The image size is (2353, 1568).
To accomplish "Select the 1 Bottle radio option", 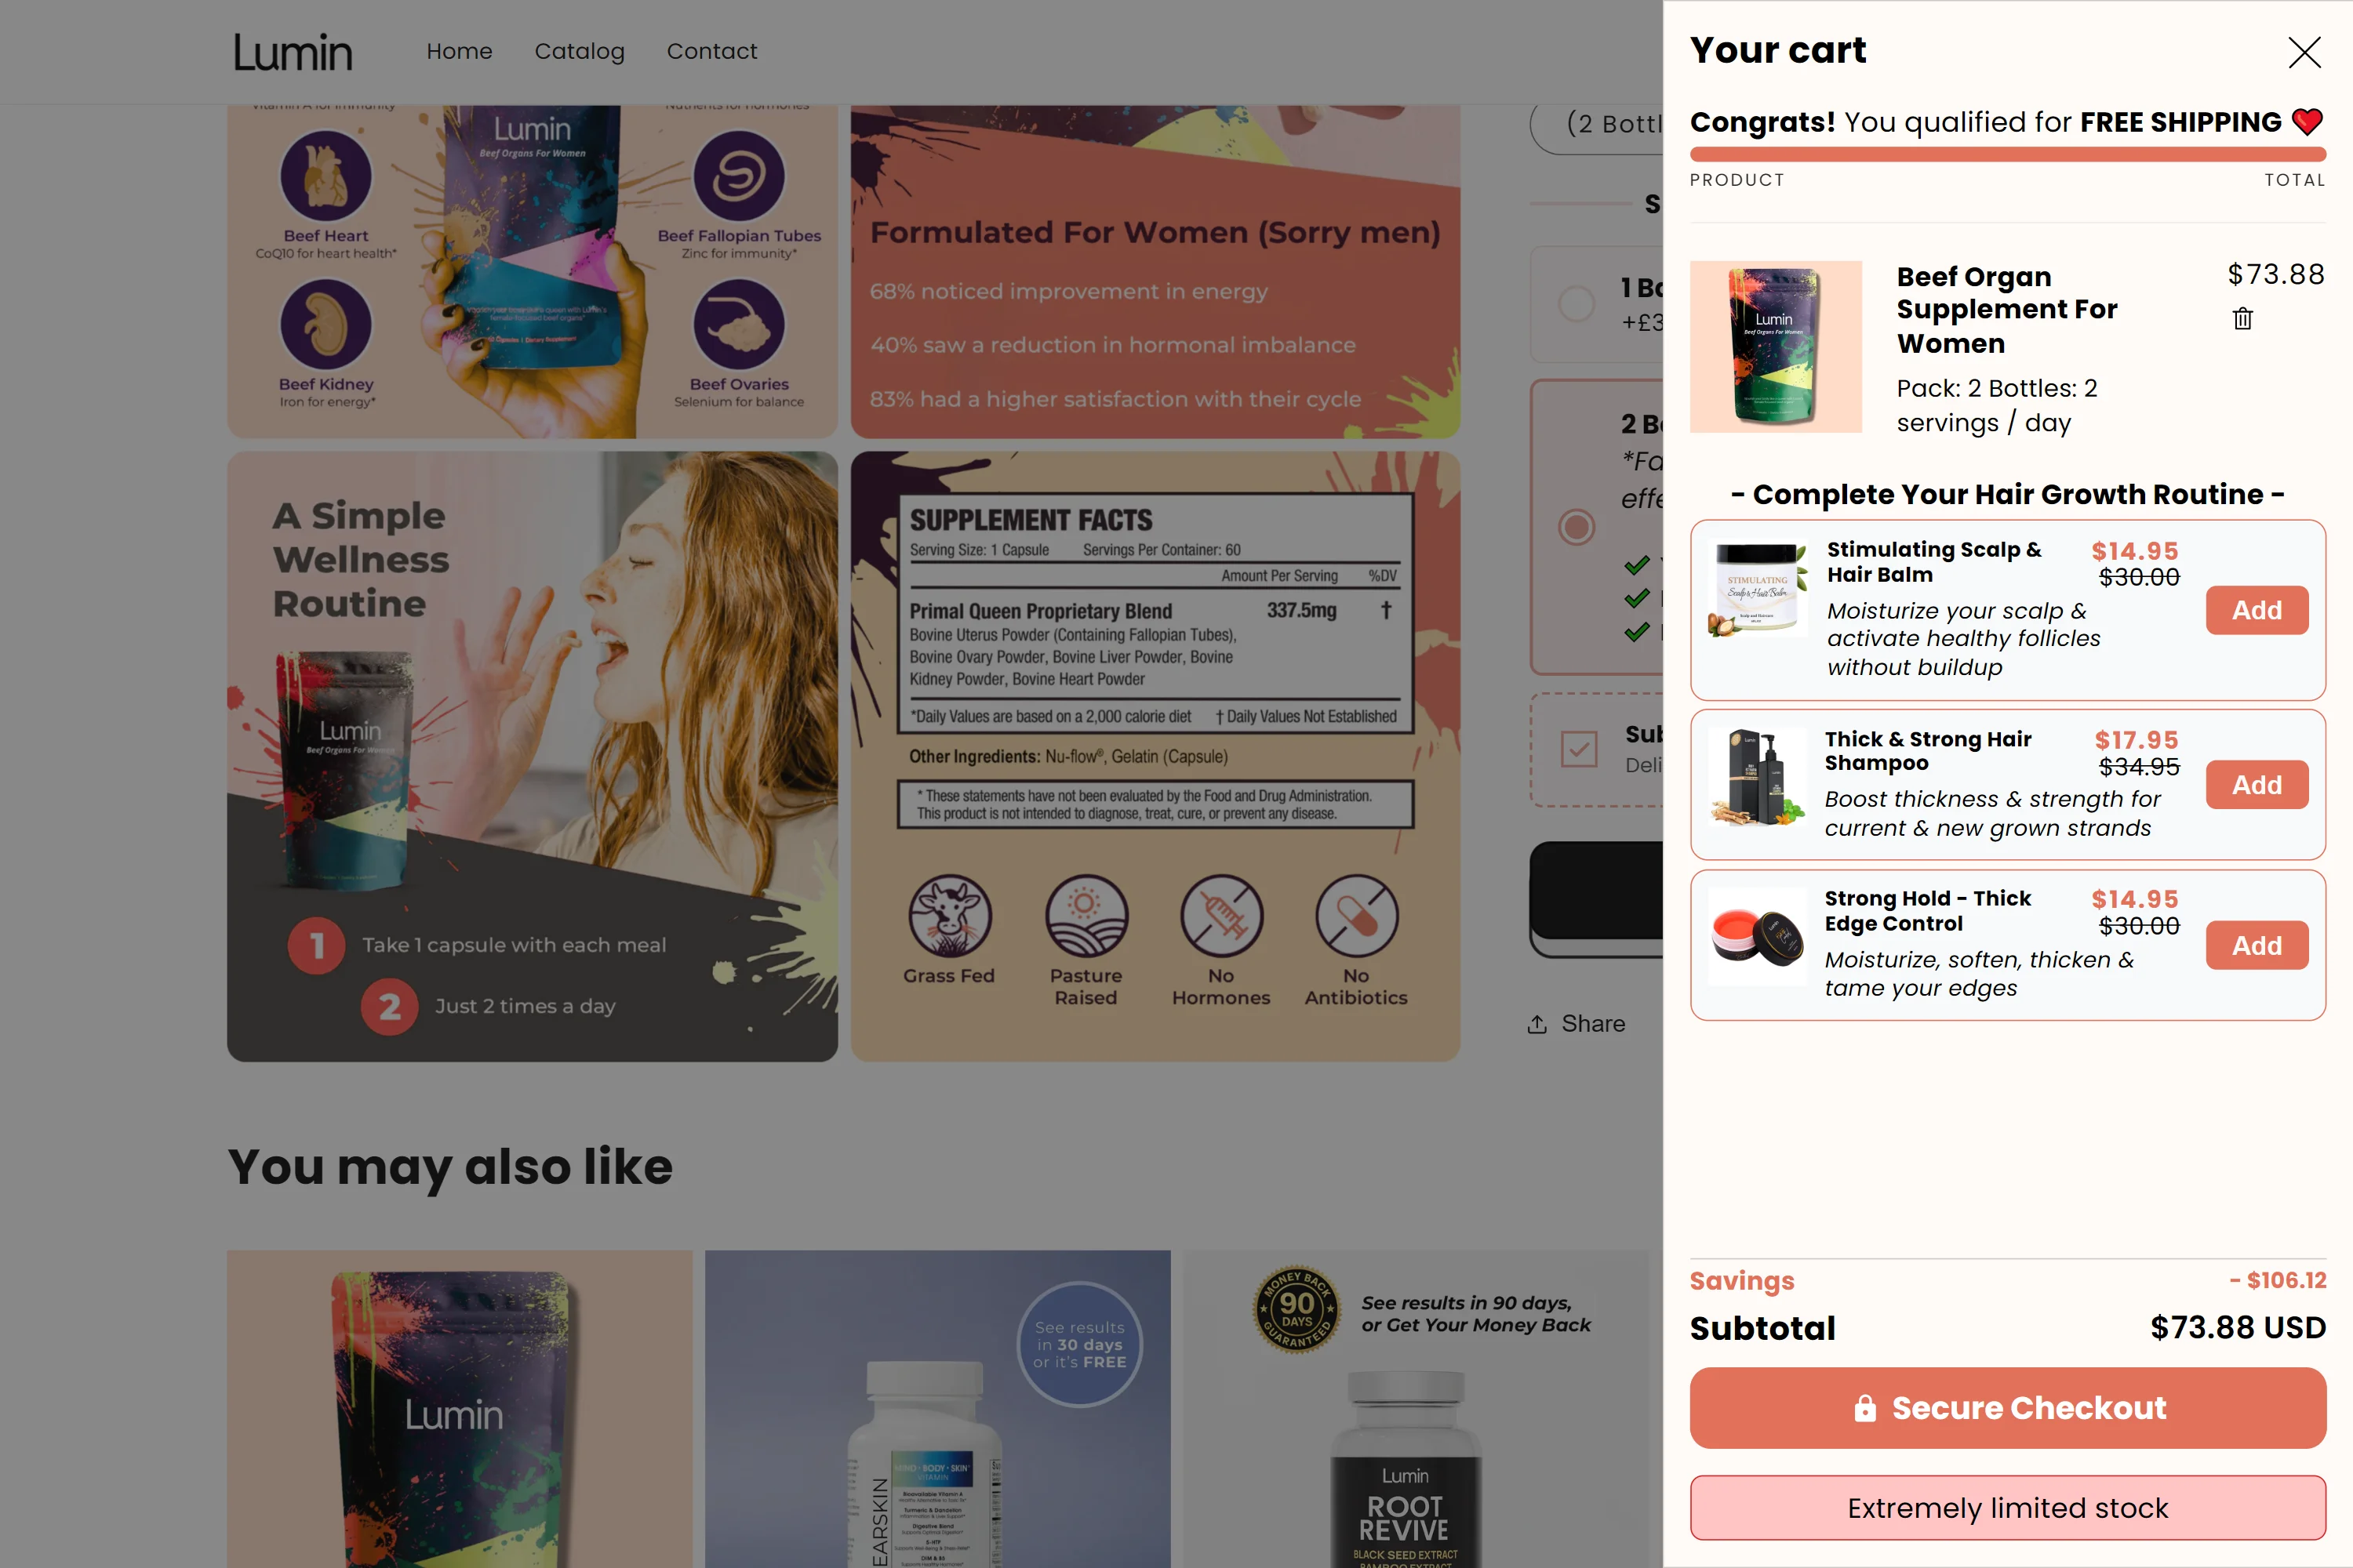I will (x=1577, y=303).
